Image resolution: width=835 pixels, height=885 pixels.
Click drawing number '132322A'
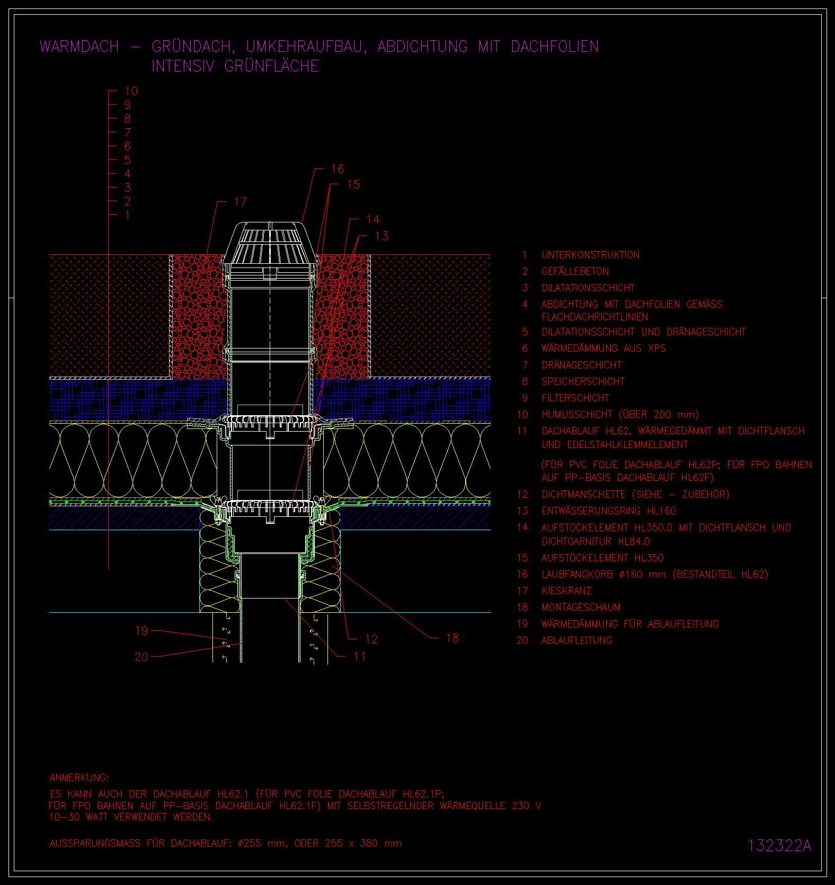779,846
